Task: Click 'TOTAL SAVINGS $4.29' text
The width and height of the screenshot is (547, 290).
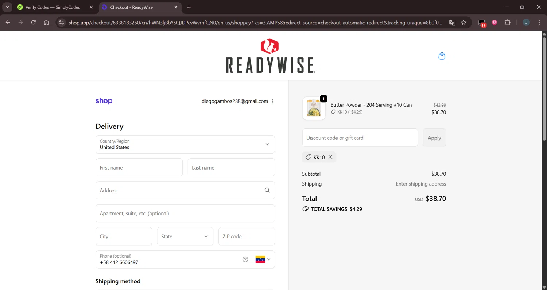Action: click(337, 209)
